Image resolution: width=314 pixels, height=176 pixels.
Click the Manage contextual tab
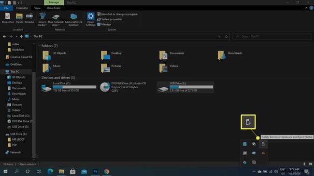tap(54, 2)
